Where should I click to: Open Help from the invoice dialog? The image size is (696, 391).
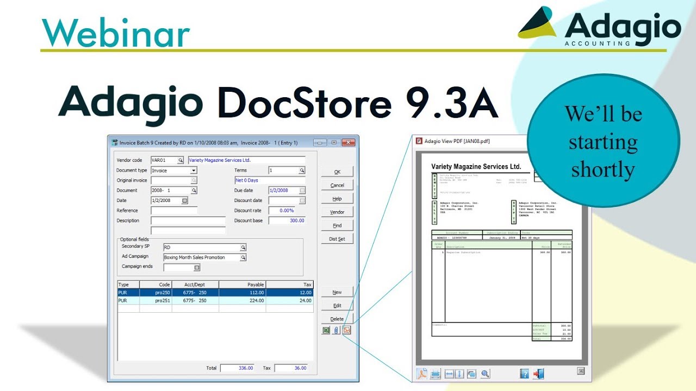pyautogui.click(x=337, y=199)
